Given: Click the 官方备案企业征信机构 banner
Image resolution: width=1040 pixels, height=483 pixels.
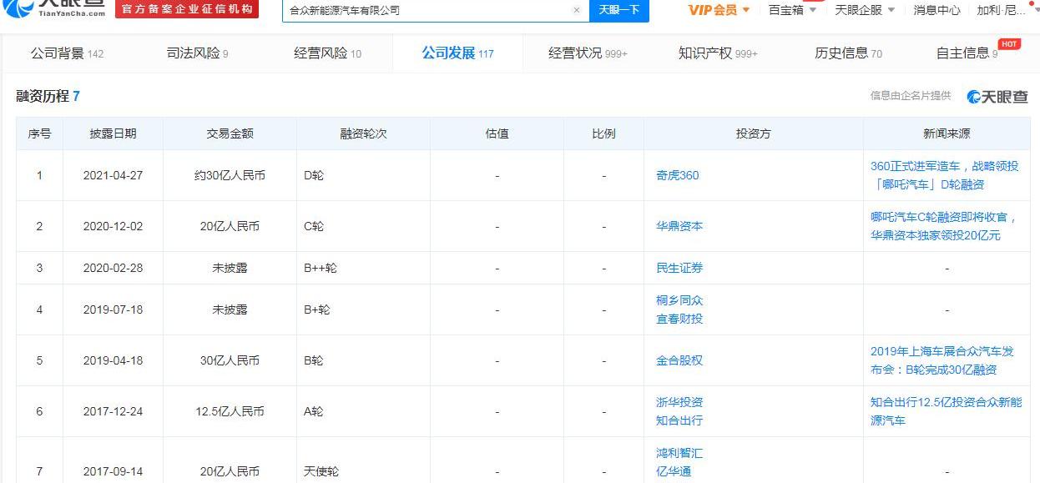Looking at the screenshot, I should click(x=187, y=9).
